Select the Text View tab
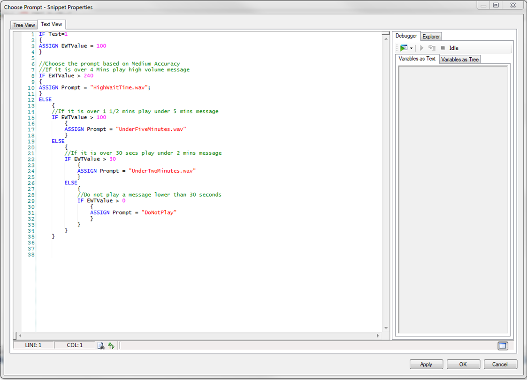Screen dimensions: 527x380 (51, 24)
